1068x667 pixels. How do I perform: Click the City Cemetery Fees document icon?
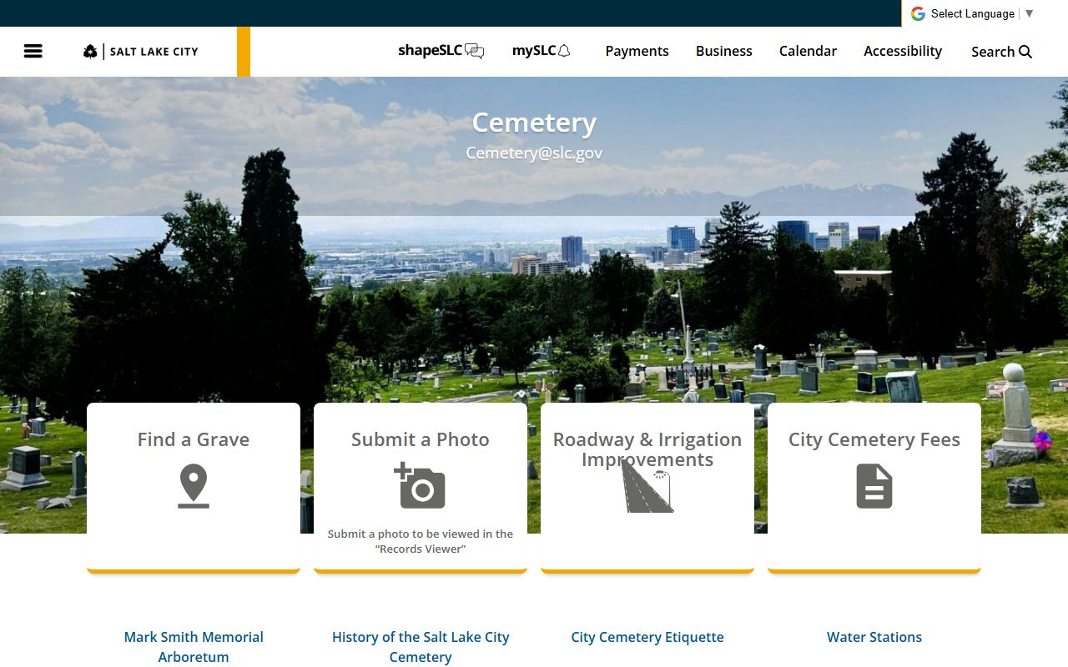(874, 486)
